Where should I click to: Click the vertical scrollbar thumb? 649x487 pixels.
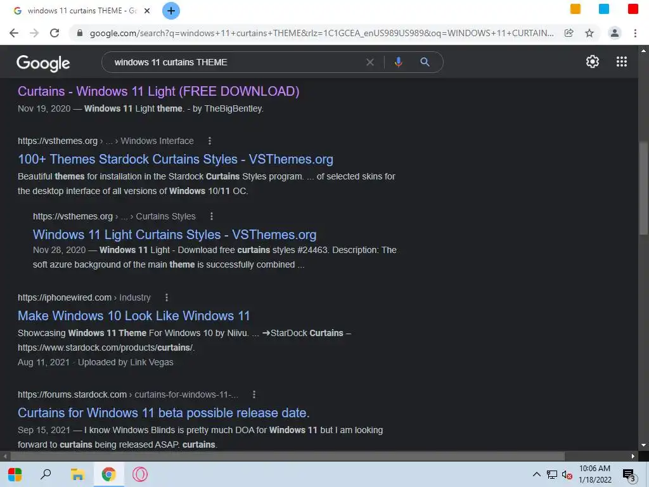643,188
